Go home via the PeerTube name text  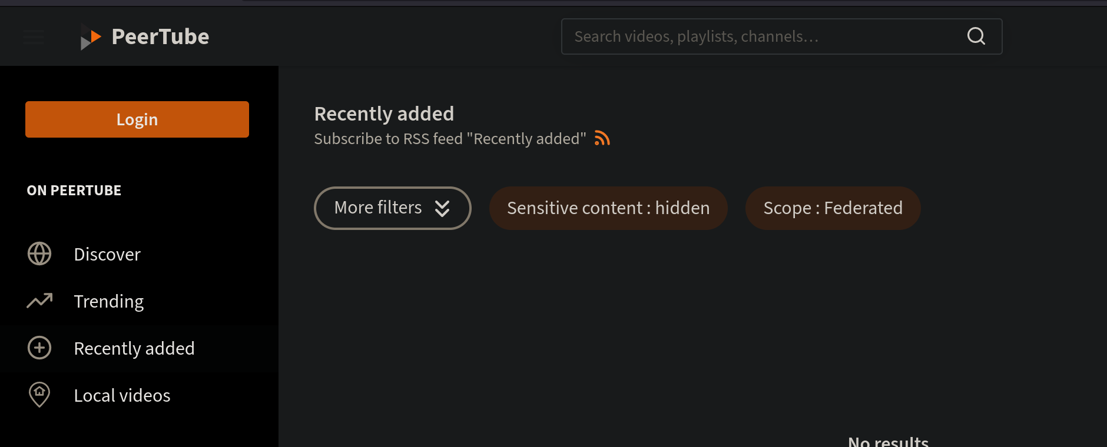tap(160, 37)
